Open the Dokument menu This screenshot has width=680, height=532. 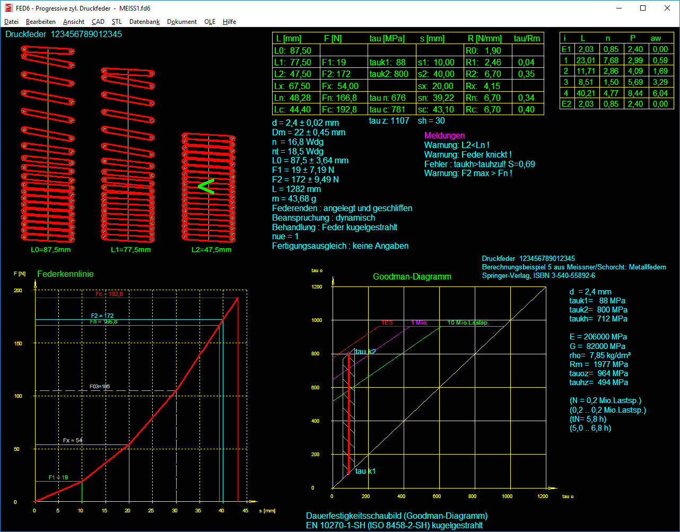coord(182,22)
